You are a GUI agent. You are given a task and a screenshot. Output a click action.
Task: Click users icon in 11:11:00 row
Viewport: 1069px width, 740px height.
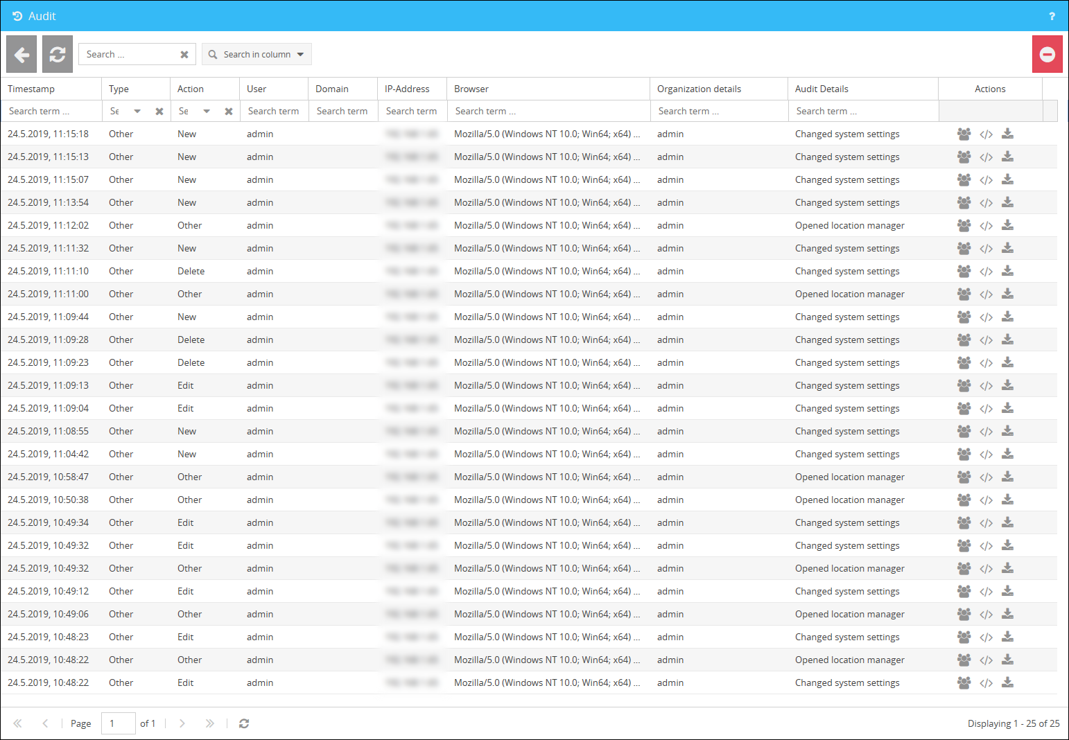(964, 294)
